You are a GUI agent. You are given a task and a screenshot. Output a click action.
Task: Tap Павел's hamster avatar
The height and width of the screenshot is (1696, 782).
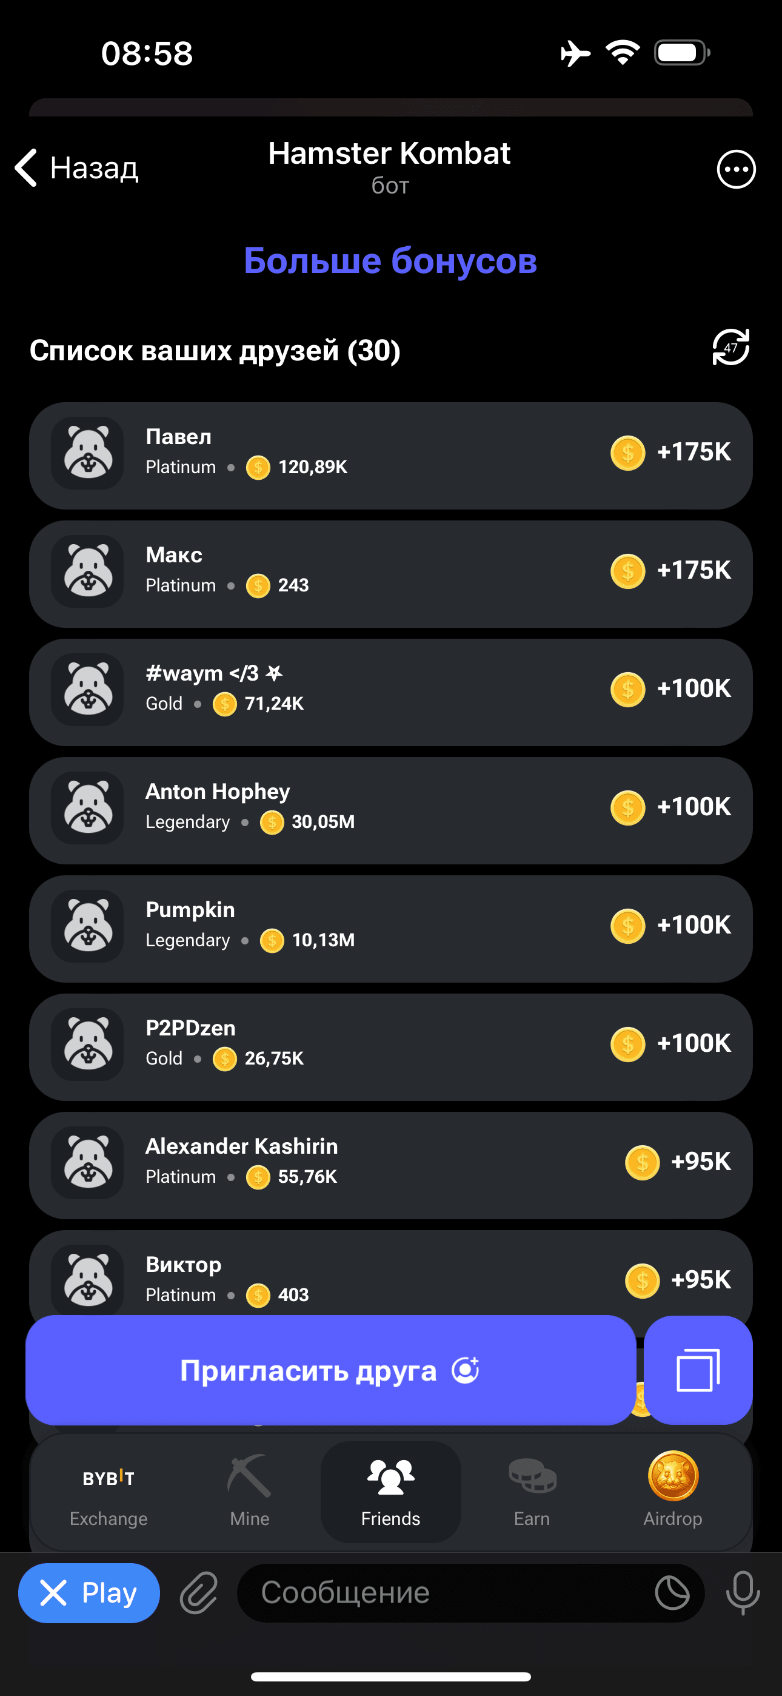tap(87, 453)
